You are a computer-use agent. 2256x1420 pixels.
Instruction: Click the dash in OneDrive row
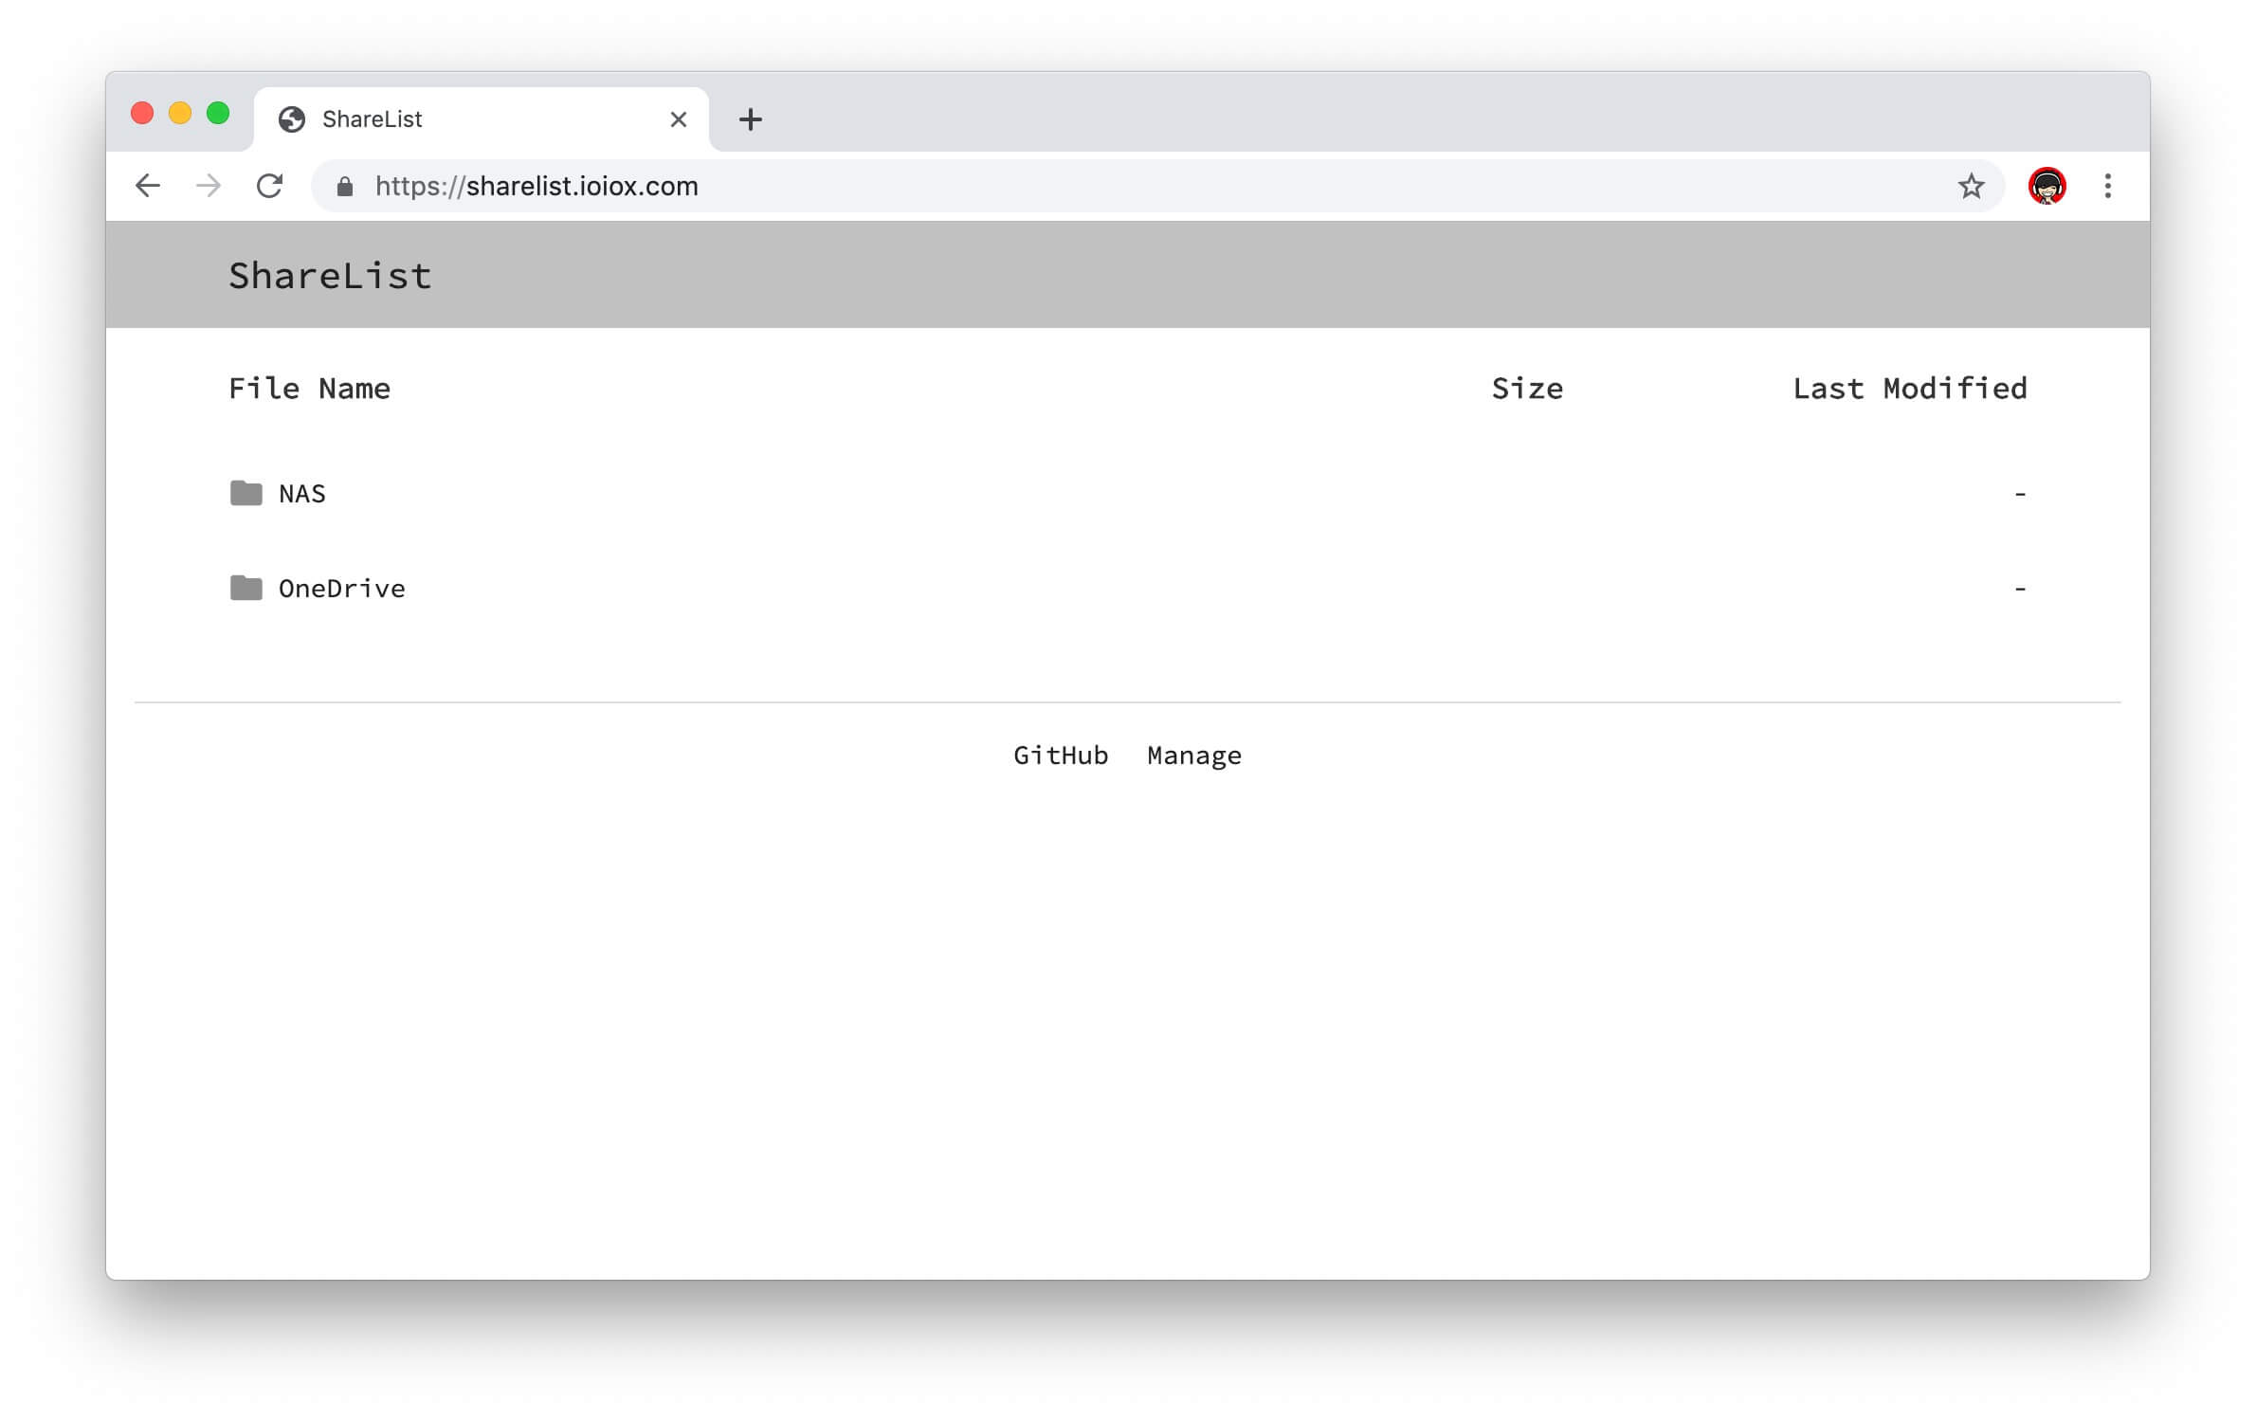click(x=2020, y=589)
